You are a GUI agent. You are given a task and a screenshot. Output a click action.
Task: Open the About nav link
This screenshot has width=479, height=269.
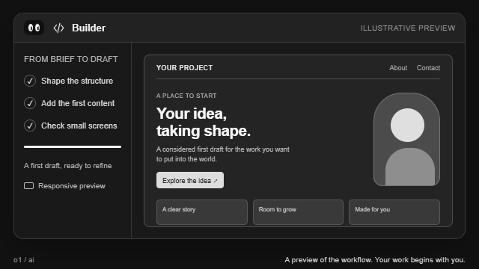tap(398, 68)
